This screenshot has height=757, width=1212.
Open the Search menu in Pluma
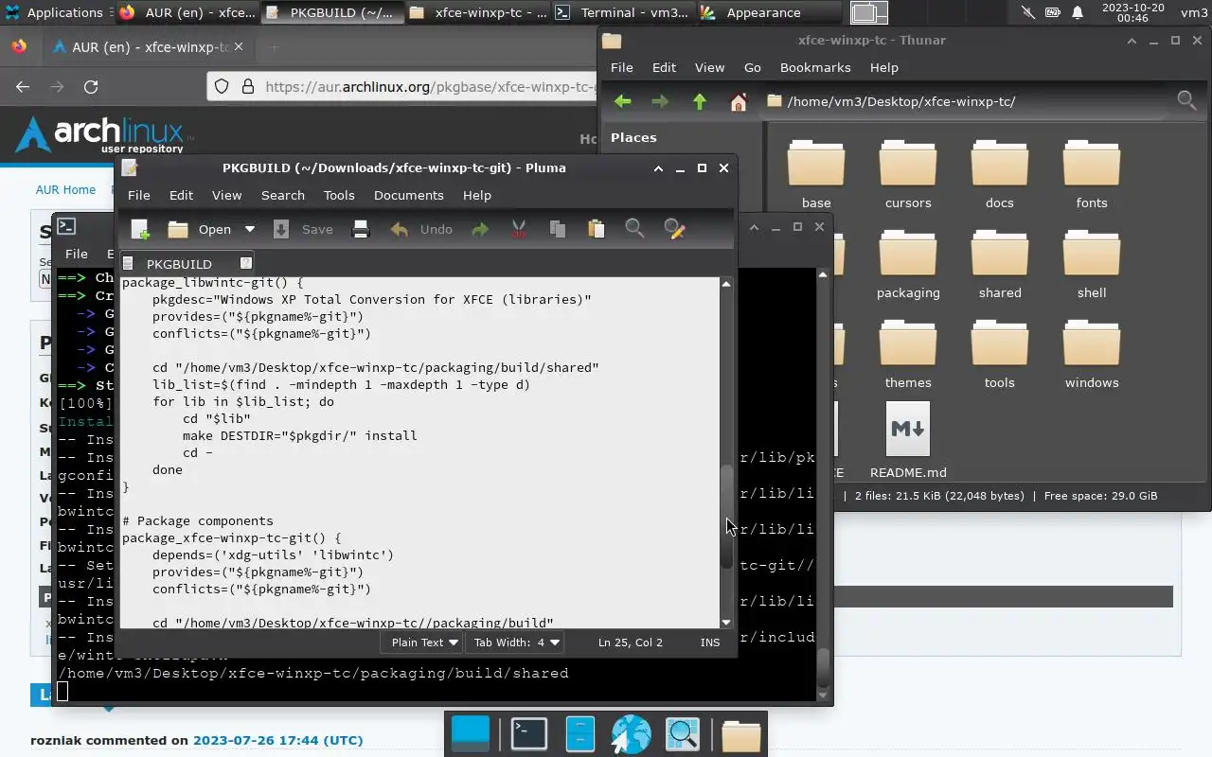(283, 195)
